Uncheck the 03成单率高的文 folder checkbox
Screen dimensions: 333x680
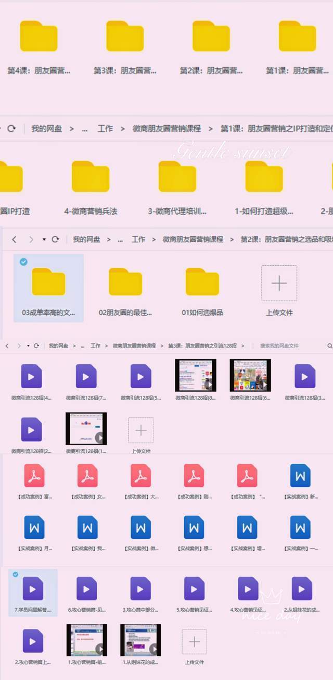click(x=23, y=262)
